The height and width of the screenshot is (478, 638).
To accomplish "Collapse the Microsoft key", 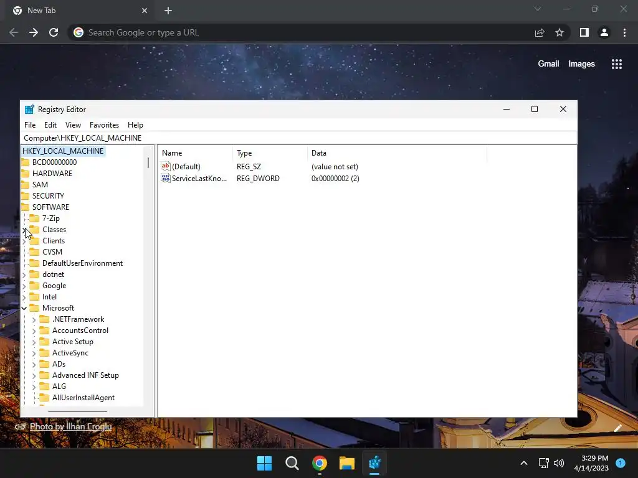I will coord(24,309).
